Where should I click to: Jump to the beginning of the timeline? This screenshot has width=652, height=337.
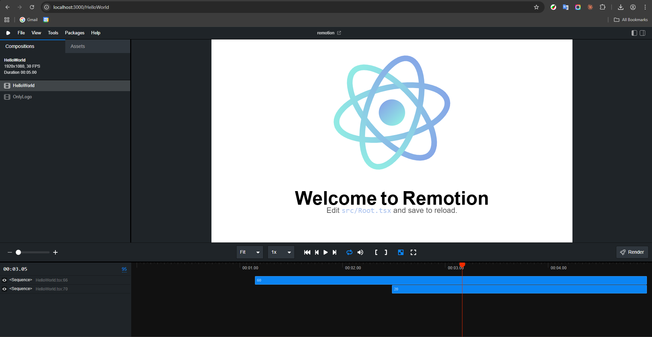pyautogui.click(x=307, y=252)
